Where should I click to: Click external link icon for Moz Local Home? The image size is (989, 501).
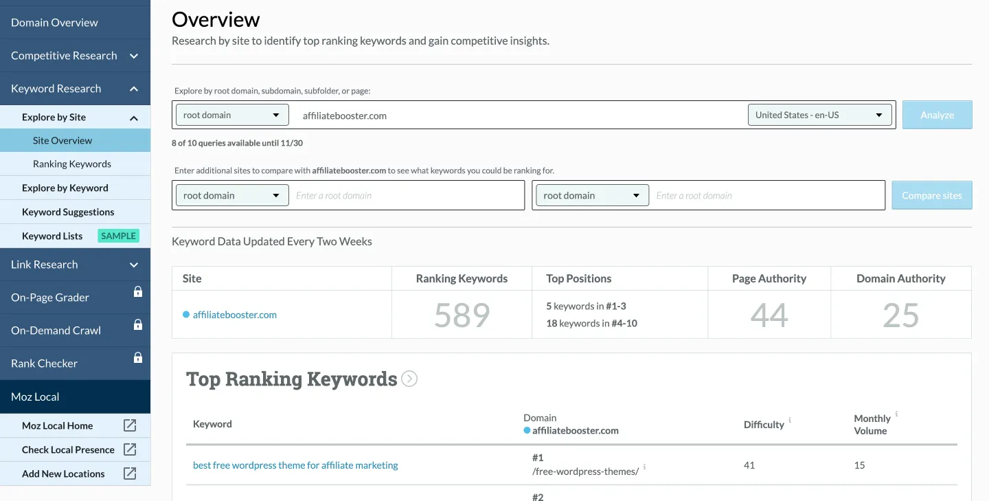tap(130, 425)
